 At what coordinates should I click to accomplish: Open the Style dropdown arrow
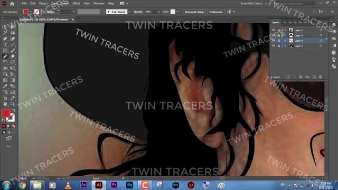[x=177, y=12]
